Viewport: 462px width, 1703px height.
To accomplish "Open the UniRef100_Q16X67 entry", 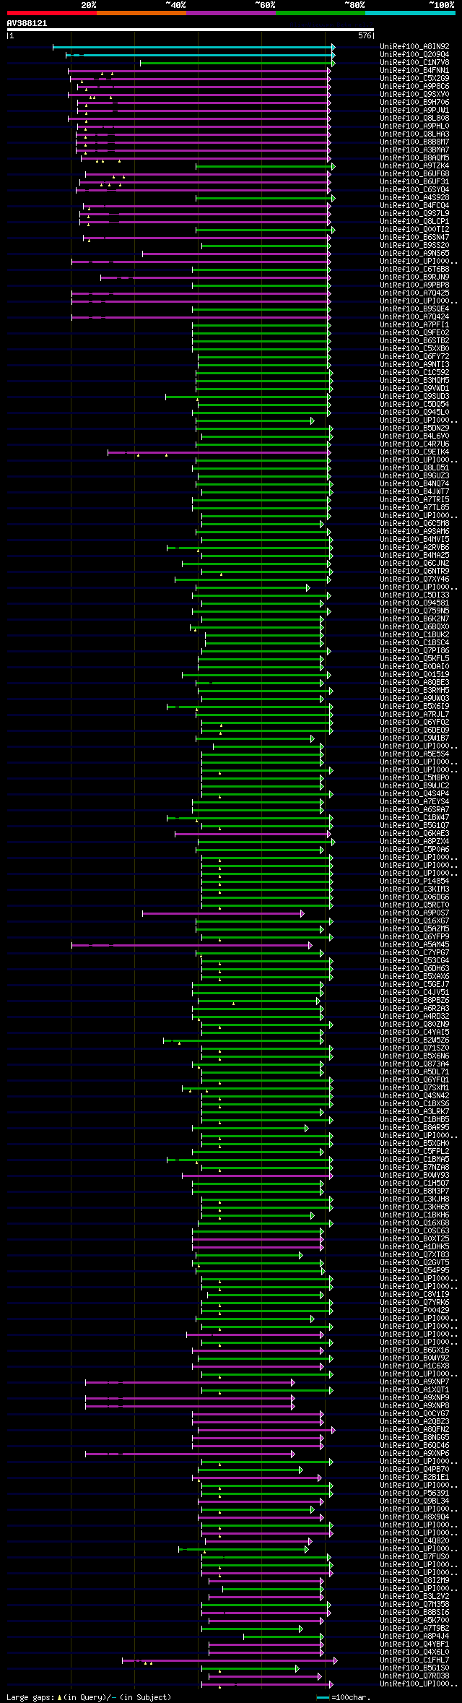I will (414, 921).
